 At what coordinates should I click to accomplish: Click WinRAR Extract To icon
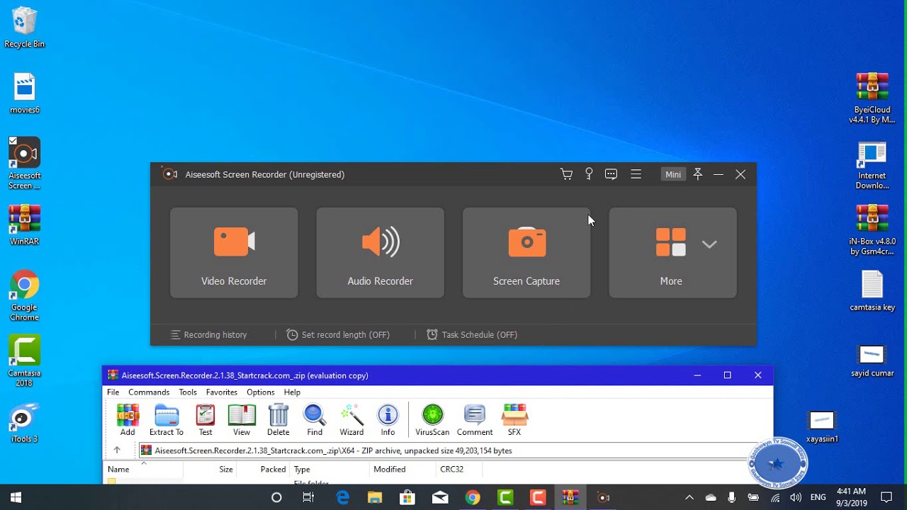click(167, 420)
